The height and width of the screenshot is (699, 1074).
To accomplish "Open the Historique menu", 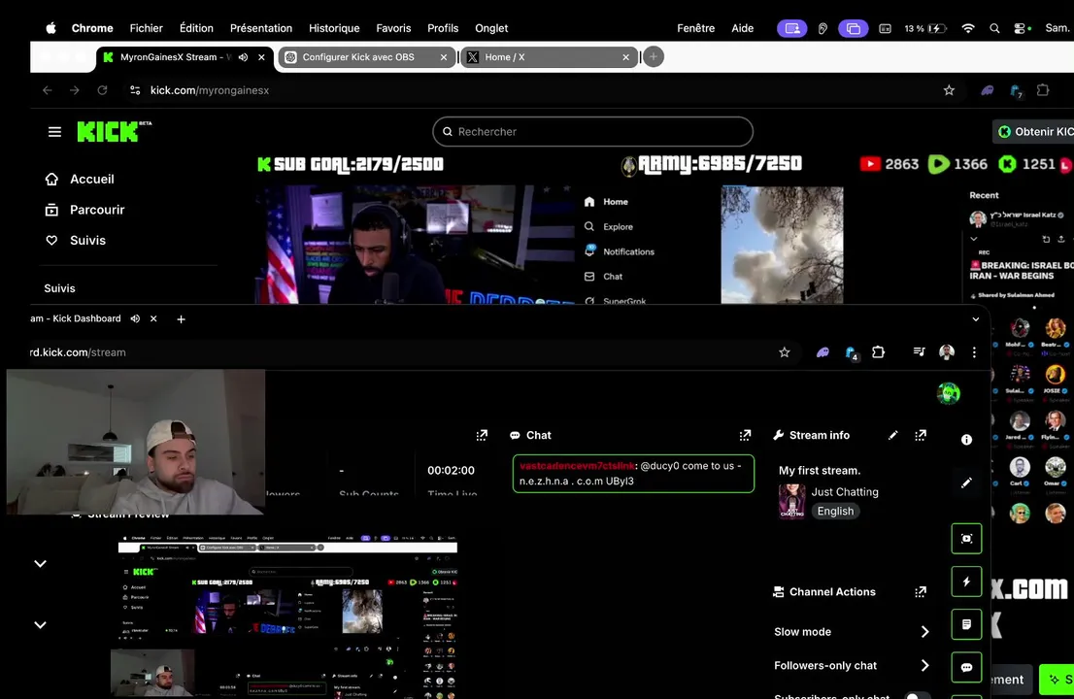I will tap(334, 29).
